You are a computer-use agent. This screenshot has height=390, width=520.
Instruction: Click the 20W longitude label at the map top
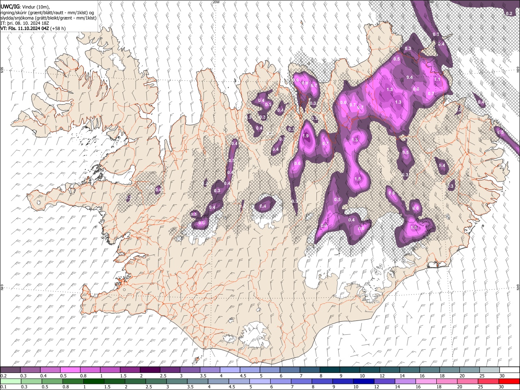coord(216,2)
